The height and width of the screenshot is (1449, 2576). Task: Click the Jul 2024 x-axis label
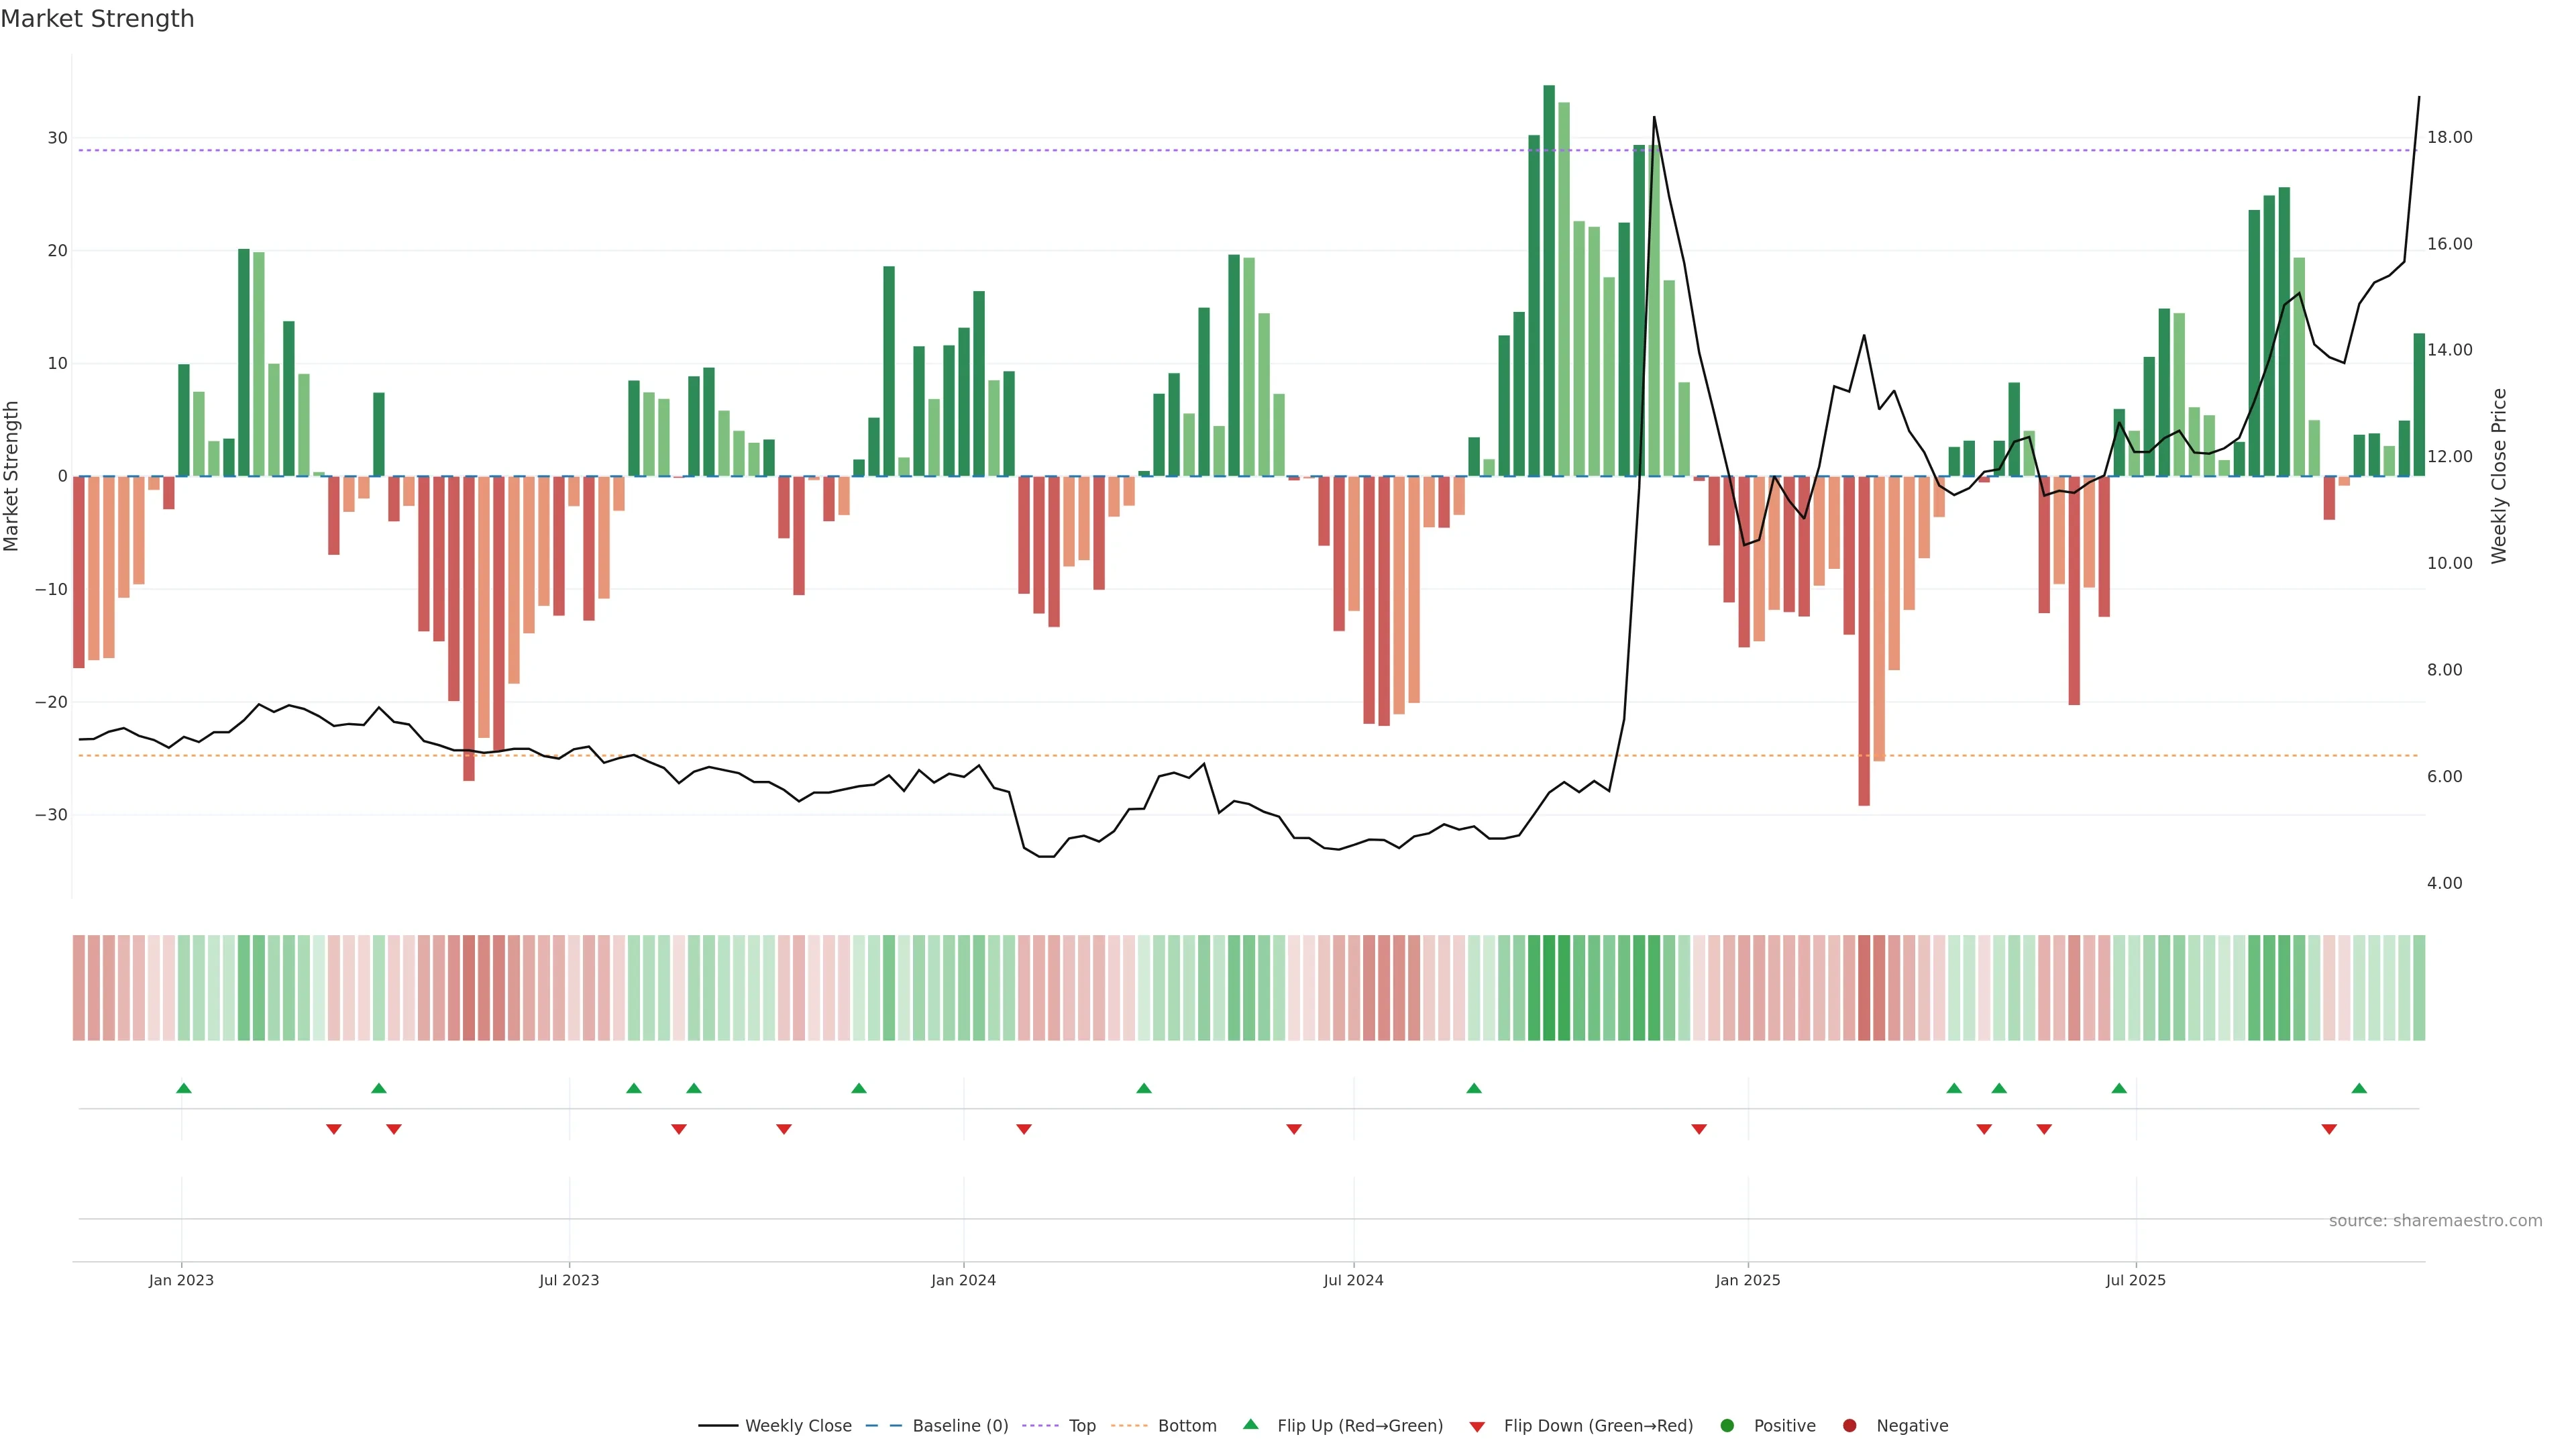[x=1353, y=1280]
